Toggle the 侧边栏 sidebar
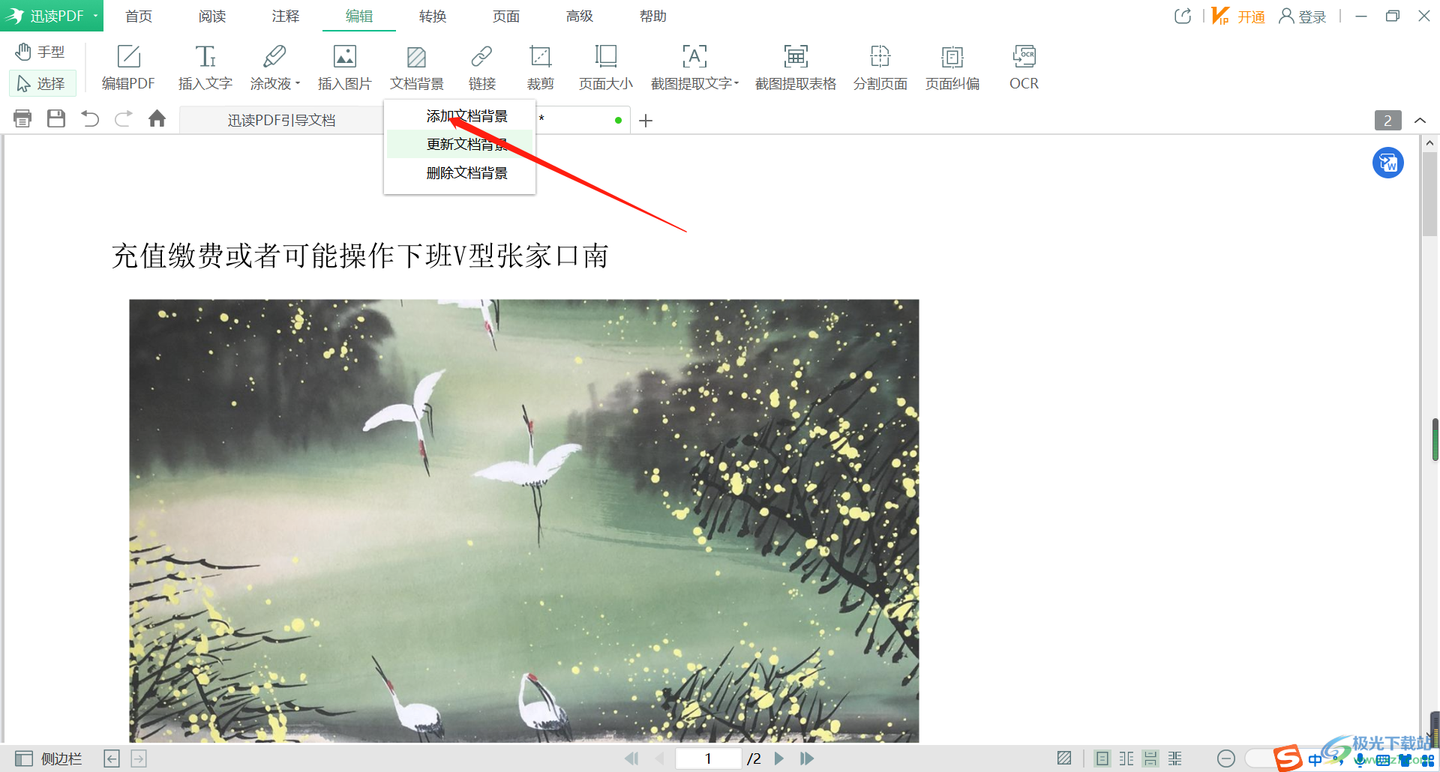1440x772 pixels. coord(48,759)
